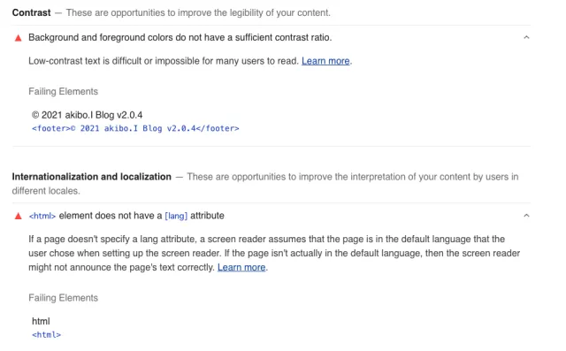Click red warning triangle beside contrast ratio audit
The width and height of the screenshot is (566, 351).
(x=18, y=38)
